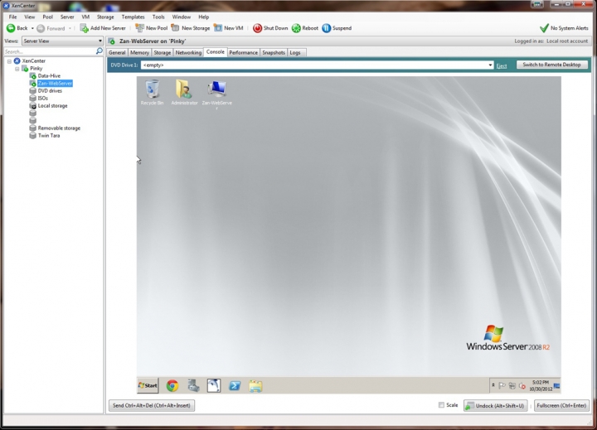Click the VM taskbar clock
597x430 pixels.
click(x=541, y=385)
